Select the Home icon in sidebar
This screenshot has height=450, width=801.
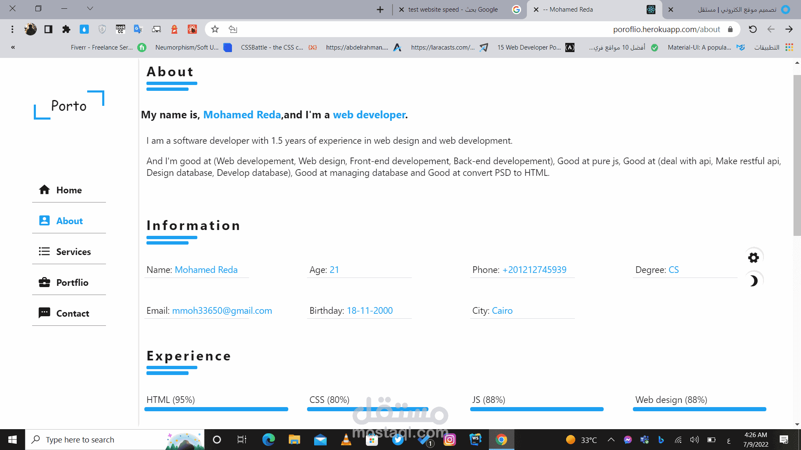pos(45,190)
